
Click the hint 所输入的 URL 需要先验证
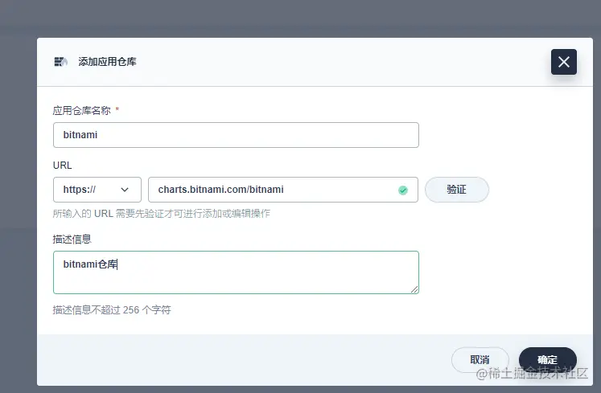(x=162, y=214)
